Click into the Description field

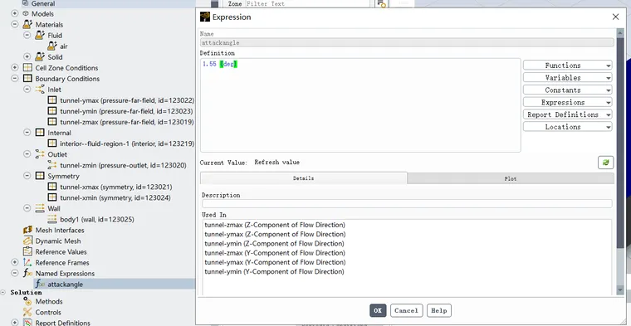click(x=407, y=203)
